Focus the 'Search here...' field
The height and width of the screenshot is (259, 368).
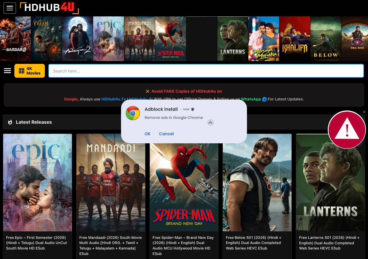(x=206, y=71)
